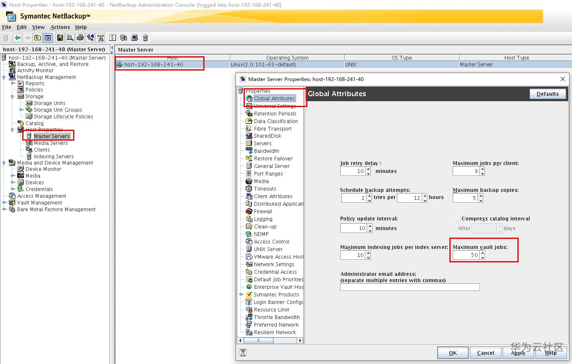Click OK in Master Server Properties
The image size is (572, 364).
pyautogui.click(x=453, y=353)
